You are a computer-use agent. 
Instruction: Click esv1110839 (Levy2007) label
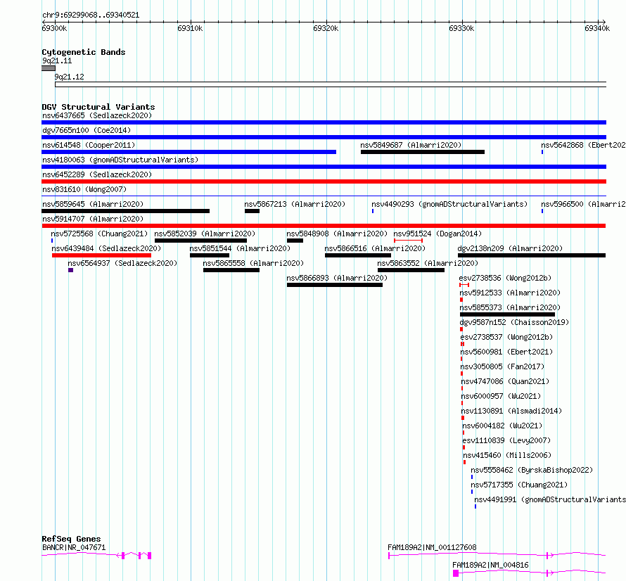click(x=506, y=440)
